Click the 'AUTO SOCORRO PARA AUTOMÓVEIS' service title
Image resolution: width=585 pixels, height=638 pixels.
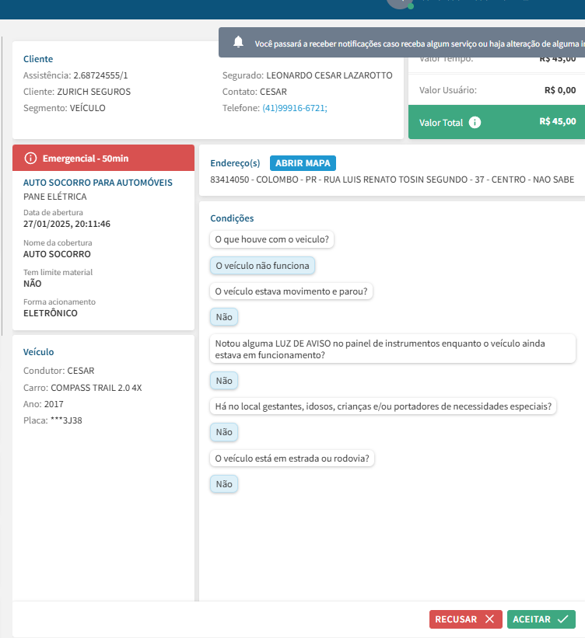(x=98, y=183)
